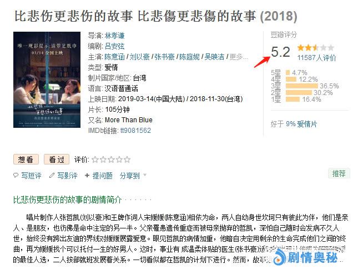353x274 pixels.
Task: Click the first rating star next to 评价
Action: point(95,160)
